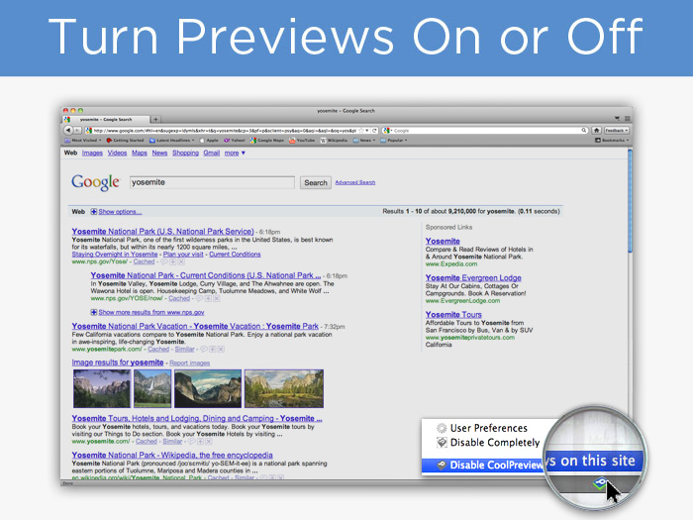Open the Shopping top link
Viewport: 693px width, 520px height.
pos(186,153)
